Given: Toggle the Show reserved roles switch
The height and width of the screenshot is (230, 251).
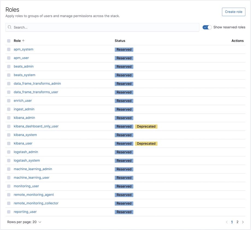Looking at the screenshot, I should 207,27.
